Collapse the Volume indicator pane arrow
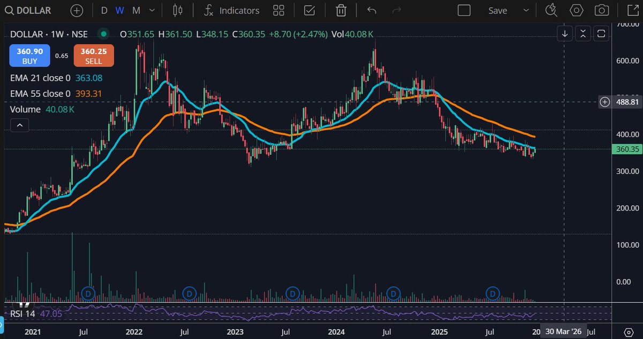This screenshot has height=339, width=643. [19, 125]
